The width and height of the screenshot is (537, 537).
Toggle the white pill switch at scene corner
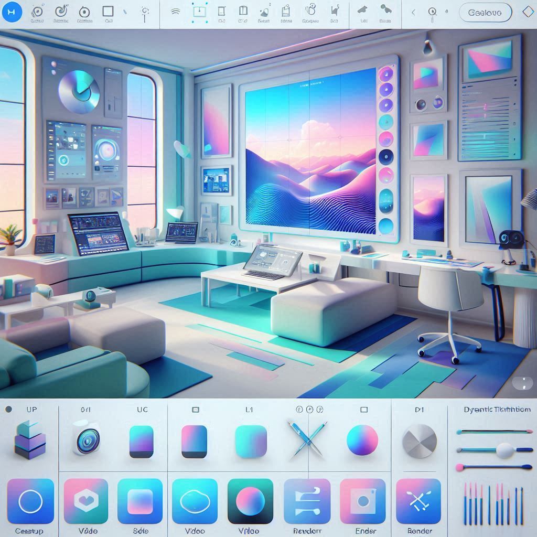(523, 383)
